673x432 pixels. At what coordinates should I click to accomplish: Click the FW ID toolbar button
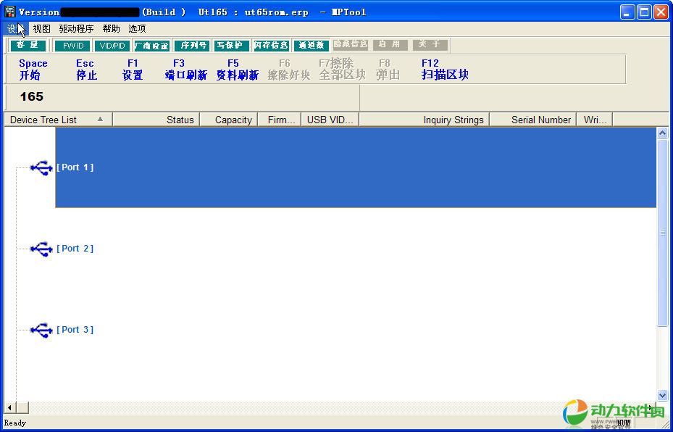[72, 45]
